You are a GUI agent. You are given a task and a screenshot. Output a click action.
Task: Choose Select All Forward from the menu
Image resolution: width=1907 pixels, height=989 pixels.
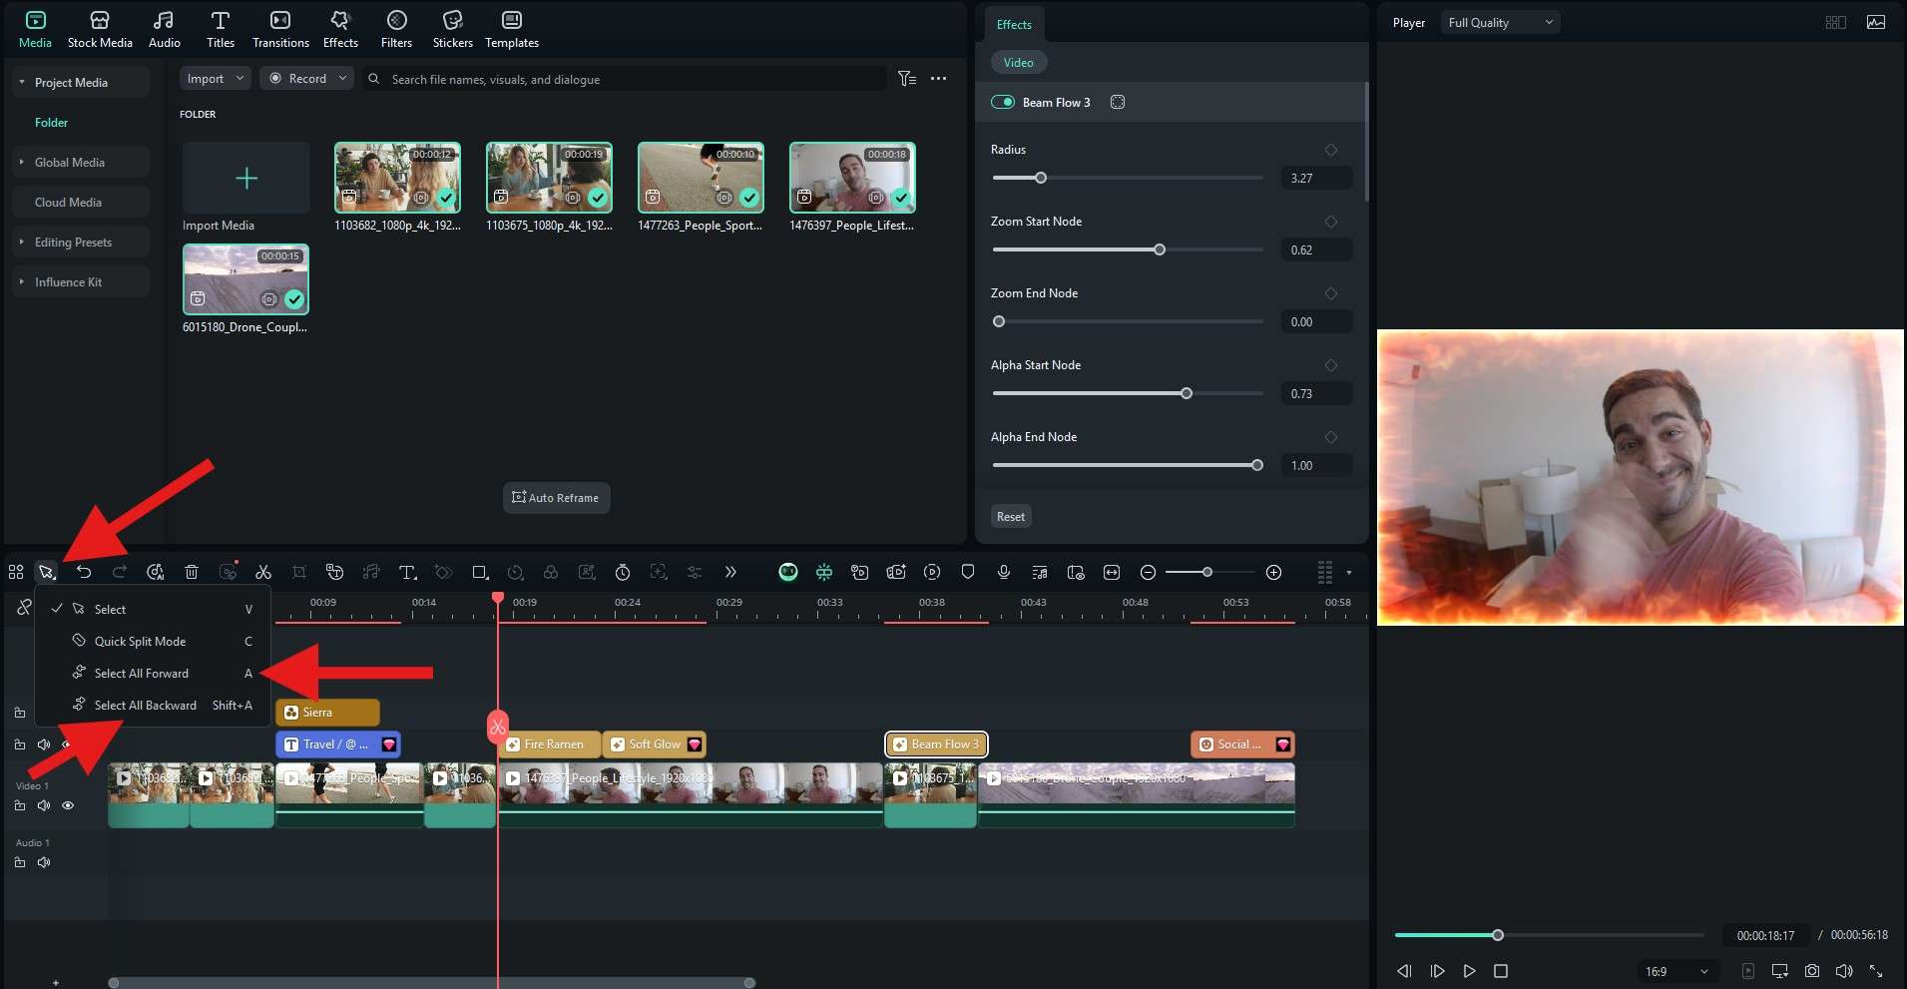[x=140, y=674]
